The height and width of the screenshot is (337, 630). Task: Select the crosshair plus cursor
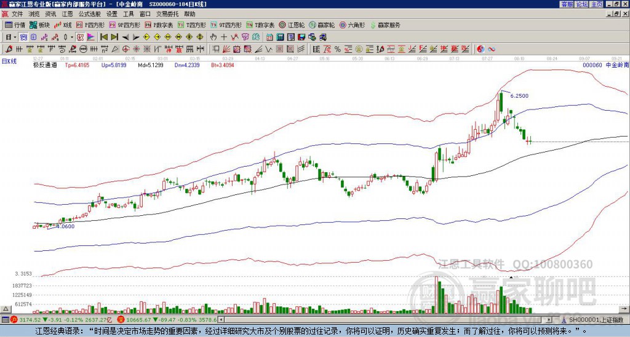click(x=224, y=37)
